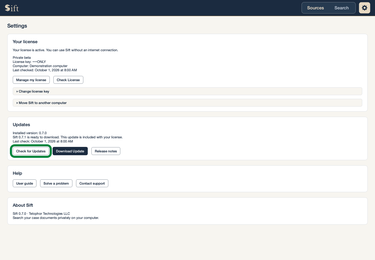Click 'Search your case documents privately' text

(x=56, y=218)
